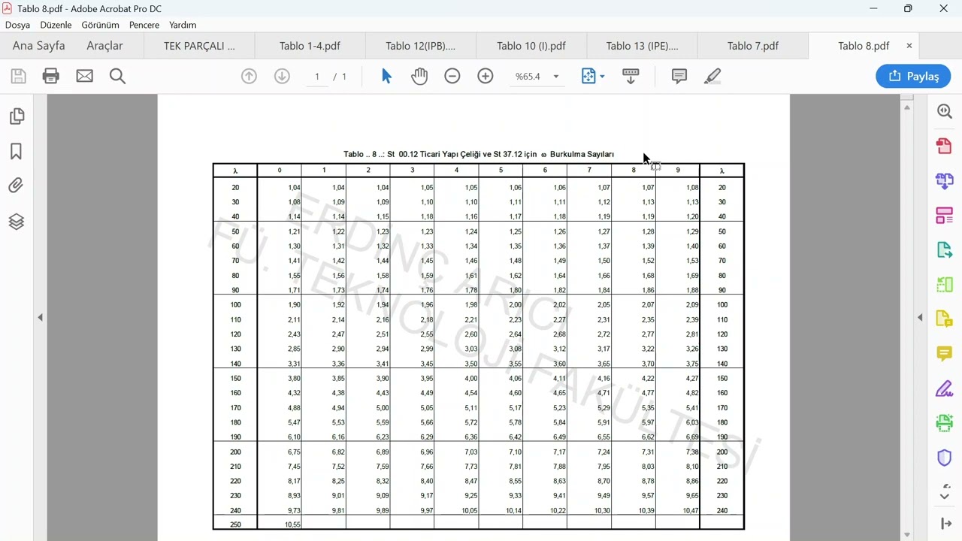Open the zoom percentage dropdown
This screenshot has height=541, width=962.
pos(556,77)
